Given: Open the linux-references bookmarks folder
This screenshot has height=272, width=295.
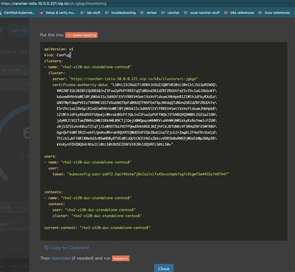Looking at the screenshot, I should tap(274, 12).
